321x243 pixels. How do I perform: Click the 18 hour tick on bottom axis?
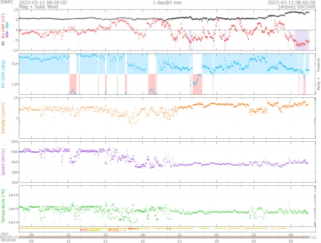point(142,241)
